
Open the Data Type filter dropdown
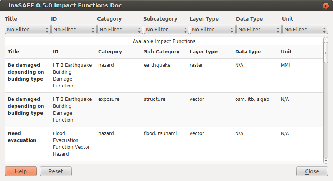click(259, 30)
